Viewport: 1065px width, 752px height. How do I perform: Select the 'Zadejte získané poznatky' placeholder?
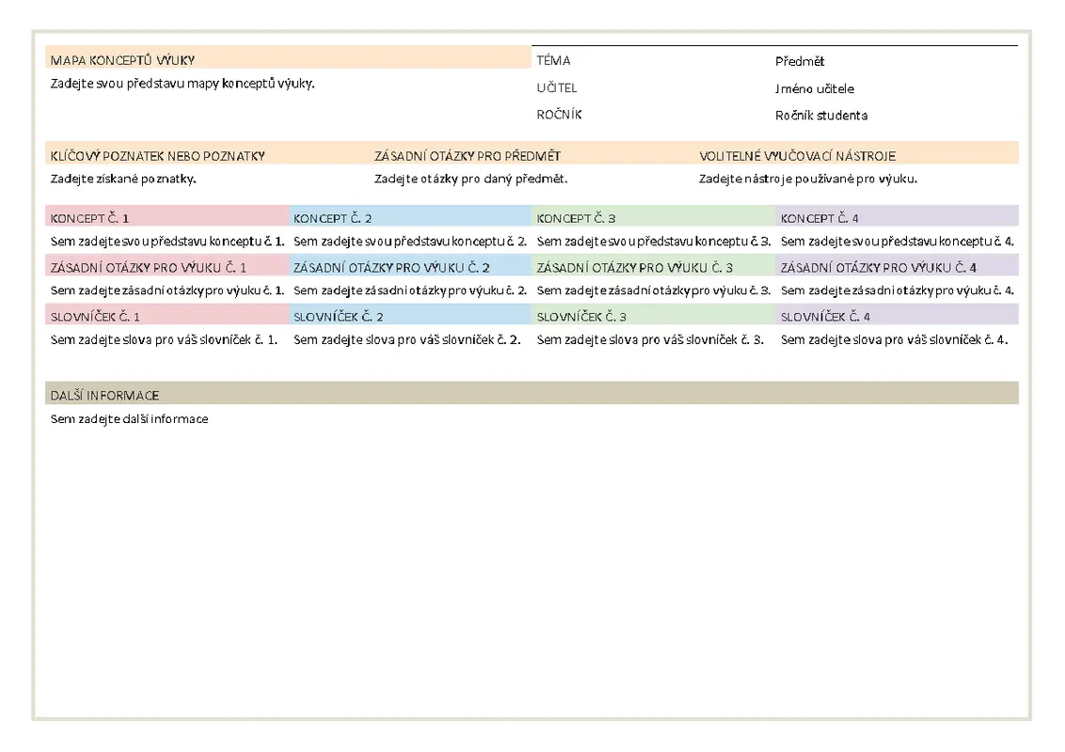[123, 179]
